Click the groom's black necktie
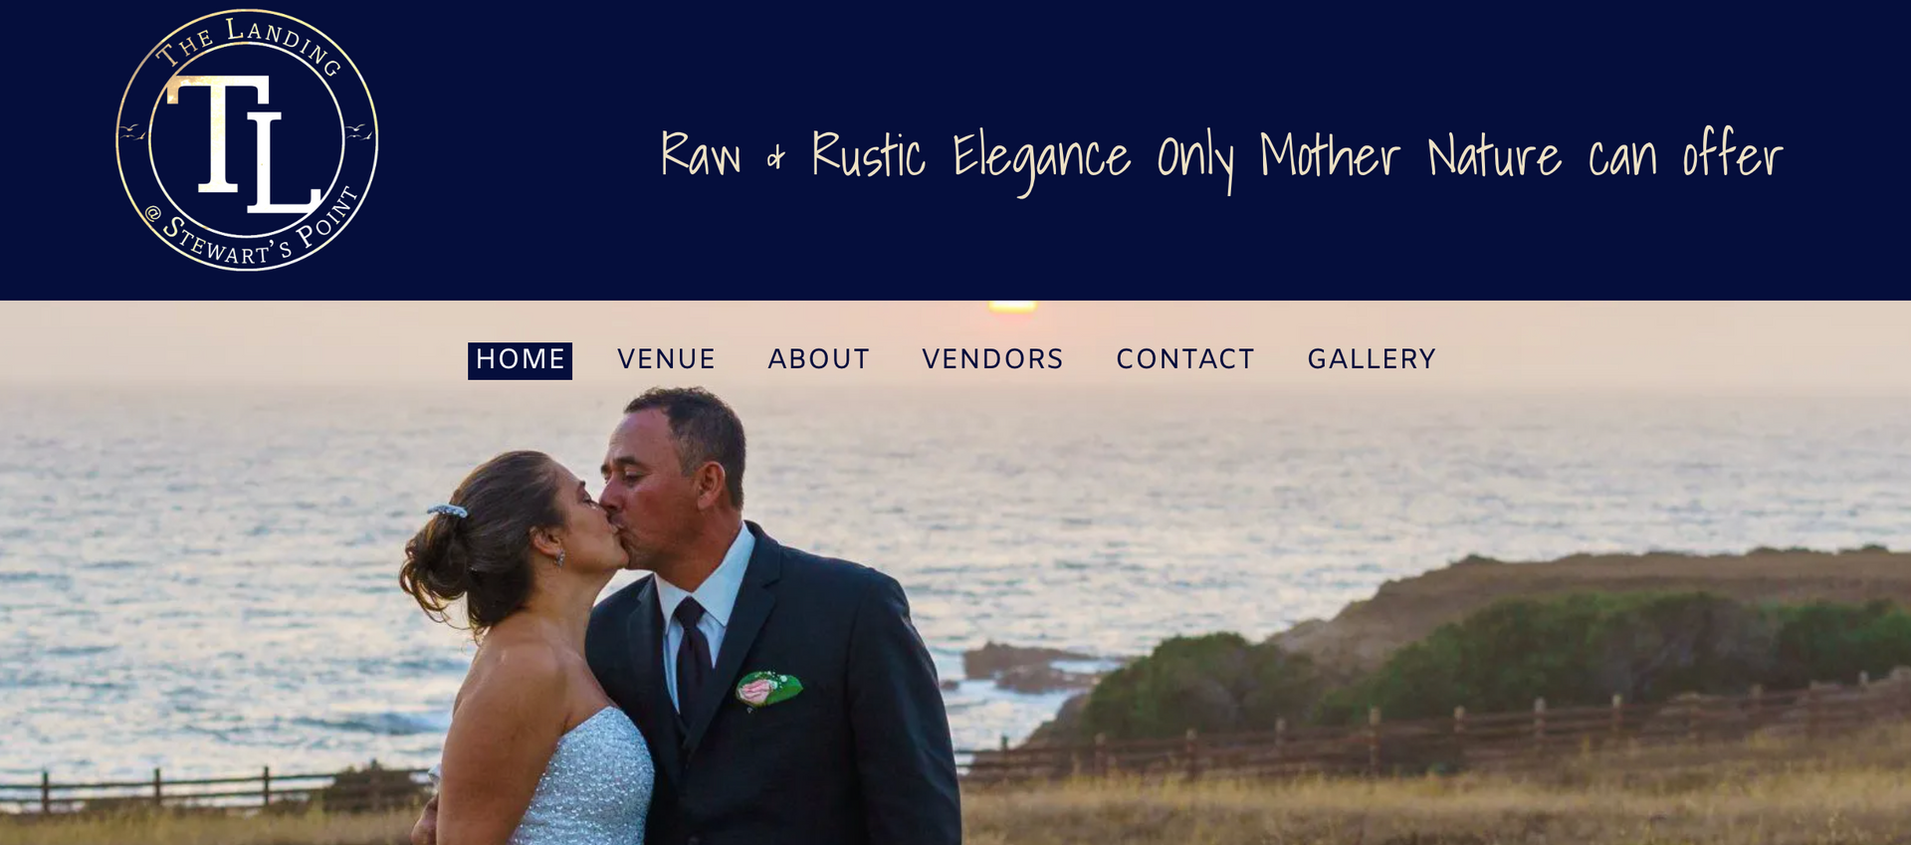Screen dimensions: 1911x845 (x=693, y=655)
